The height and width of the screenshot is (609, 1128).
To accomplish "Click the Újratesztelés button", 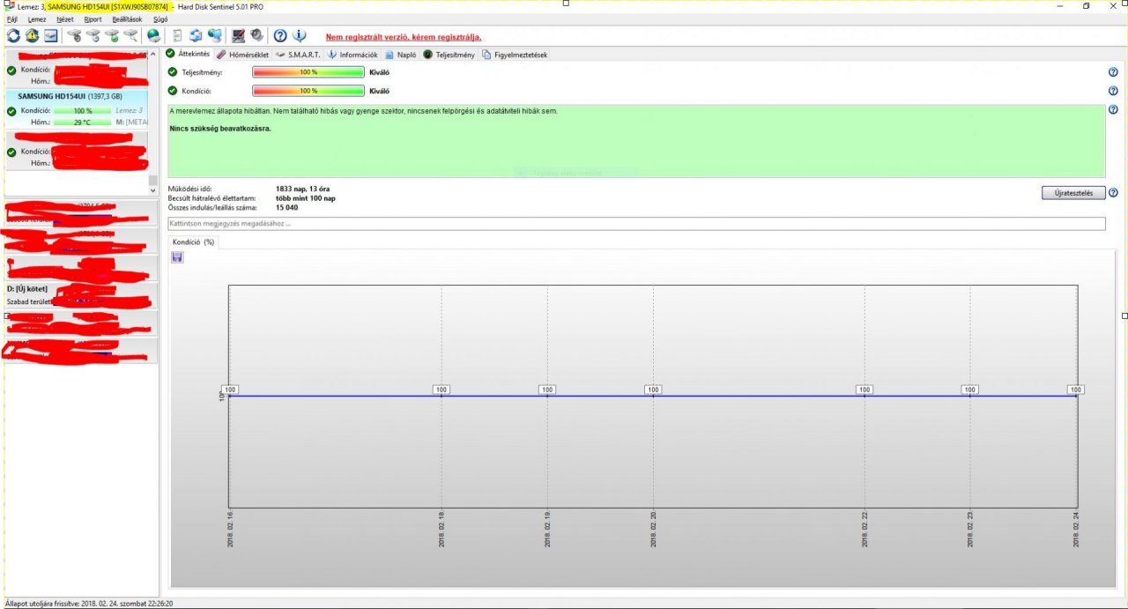I will [1073, 193].
